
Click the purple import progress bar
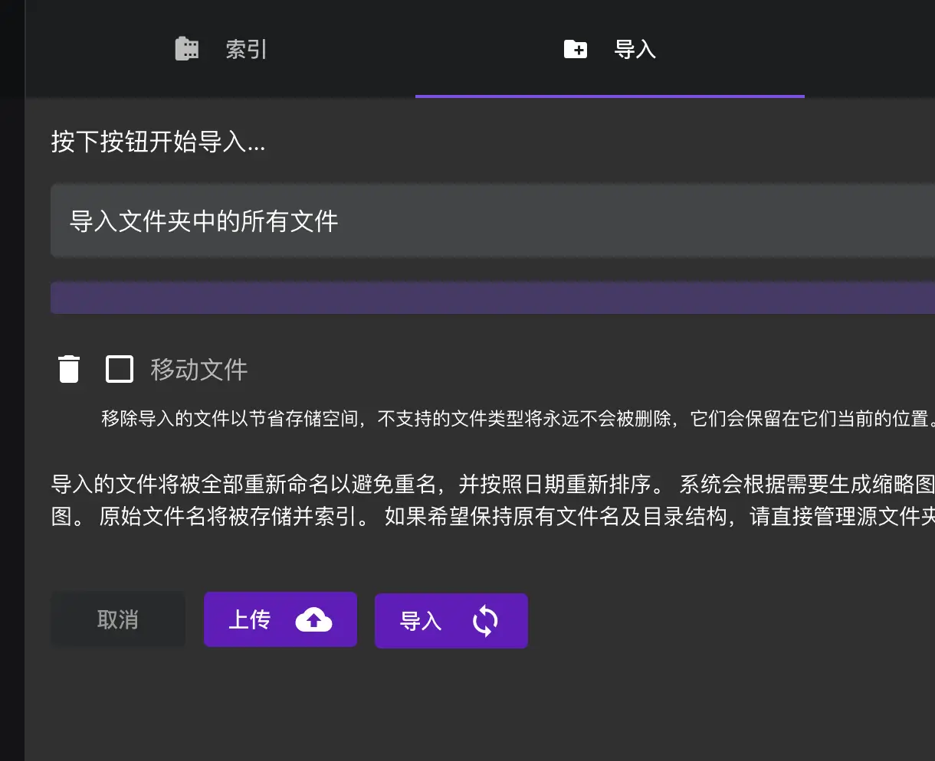(x=493, y=298)
